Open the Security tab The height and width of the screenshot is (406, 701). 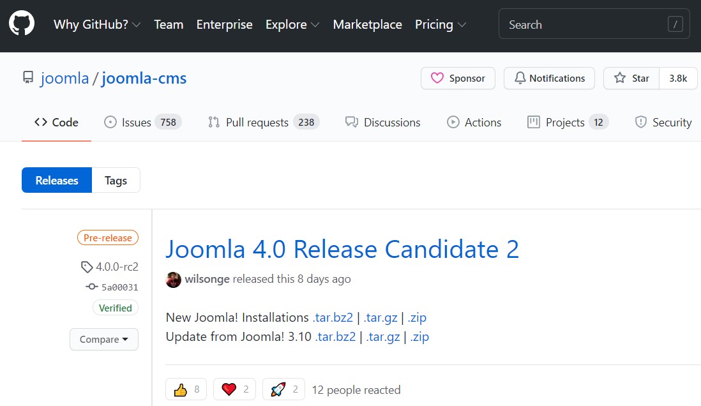pyautogui.click(x=663, y=123)
